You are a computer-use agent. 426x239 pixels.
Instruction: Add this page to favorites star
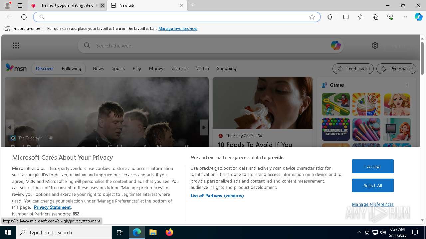tap(312, 17)
